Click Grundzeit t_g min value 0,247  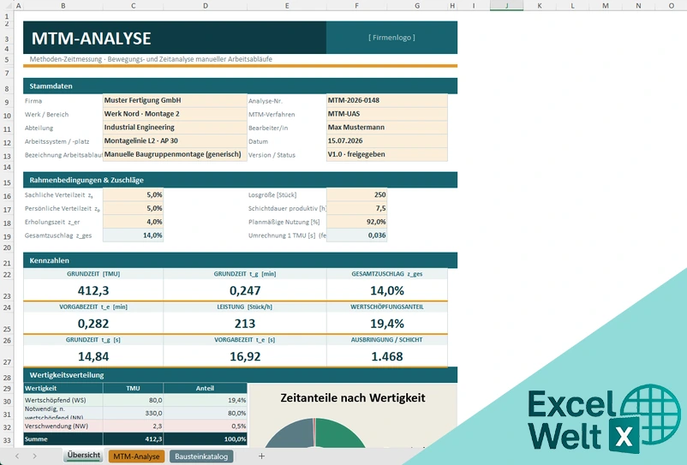coord(245,290)
